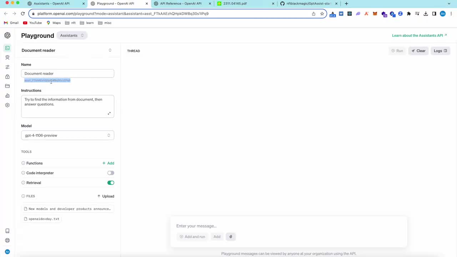Image resolution: width=457 pixels, height=257 pixels.
Task: Disable the Retrieval toggle
Action: click(x=111, y=183)
